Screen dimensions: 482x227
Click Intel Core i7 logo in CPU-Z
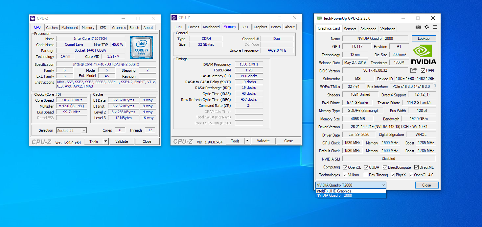point(142,47)
